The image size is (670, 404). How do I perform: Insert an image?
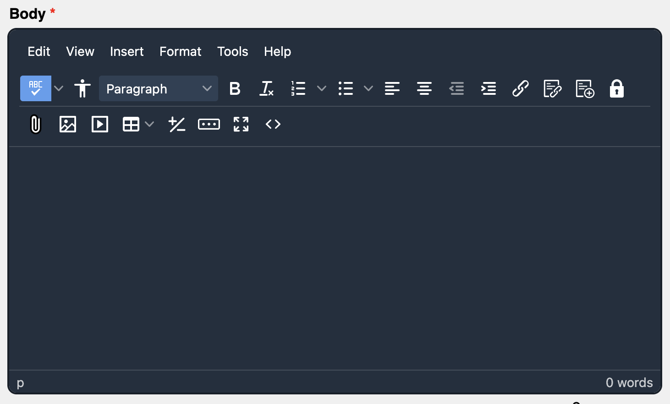pyautogui.click(x=67, y=124)
